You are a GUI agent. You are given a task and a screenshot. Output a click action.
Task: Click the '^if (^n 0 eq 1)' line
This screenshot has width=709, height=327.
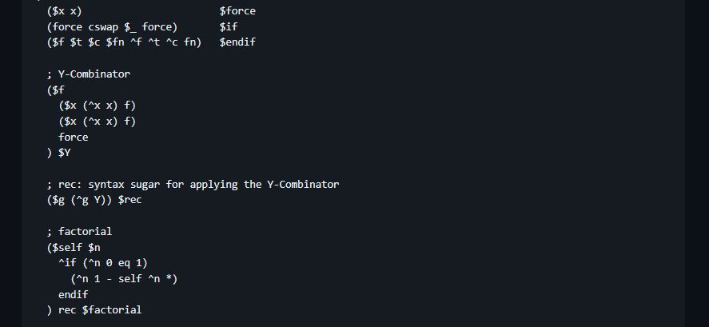tap(103, 262)
